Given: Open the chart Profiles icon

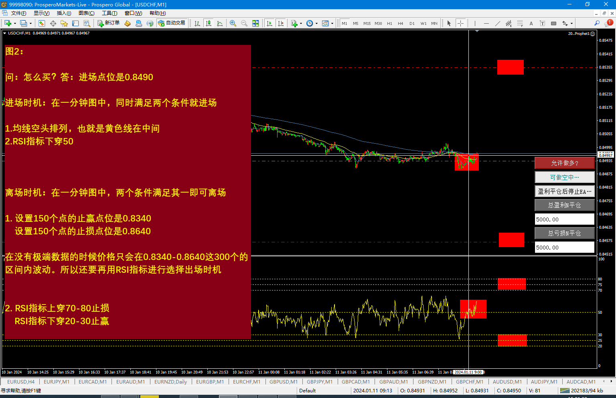Looking at the screenshot, I should (x=23, y=23).
